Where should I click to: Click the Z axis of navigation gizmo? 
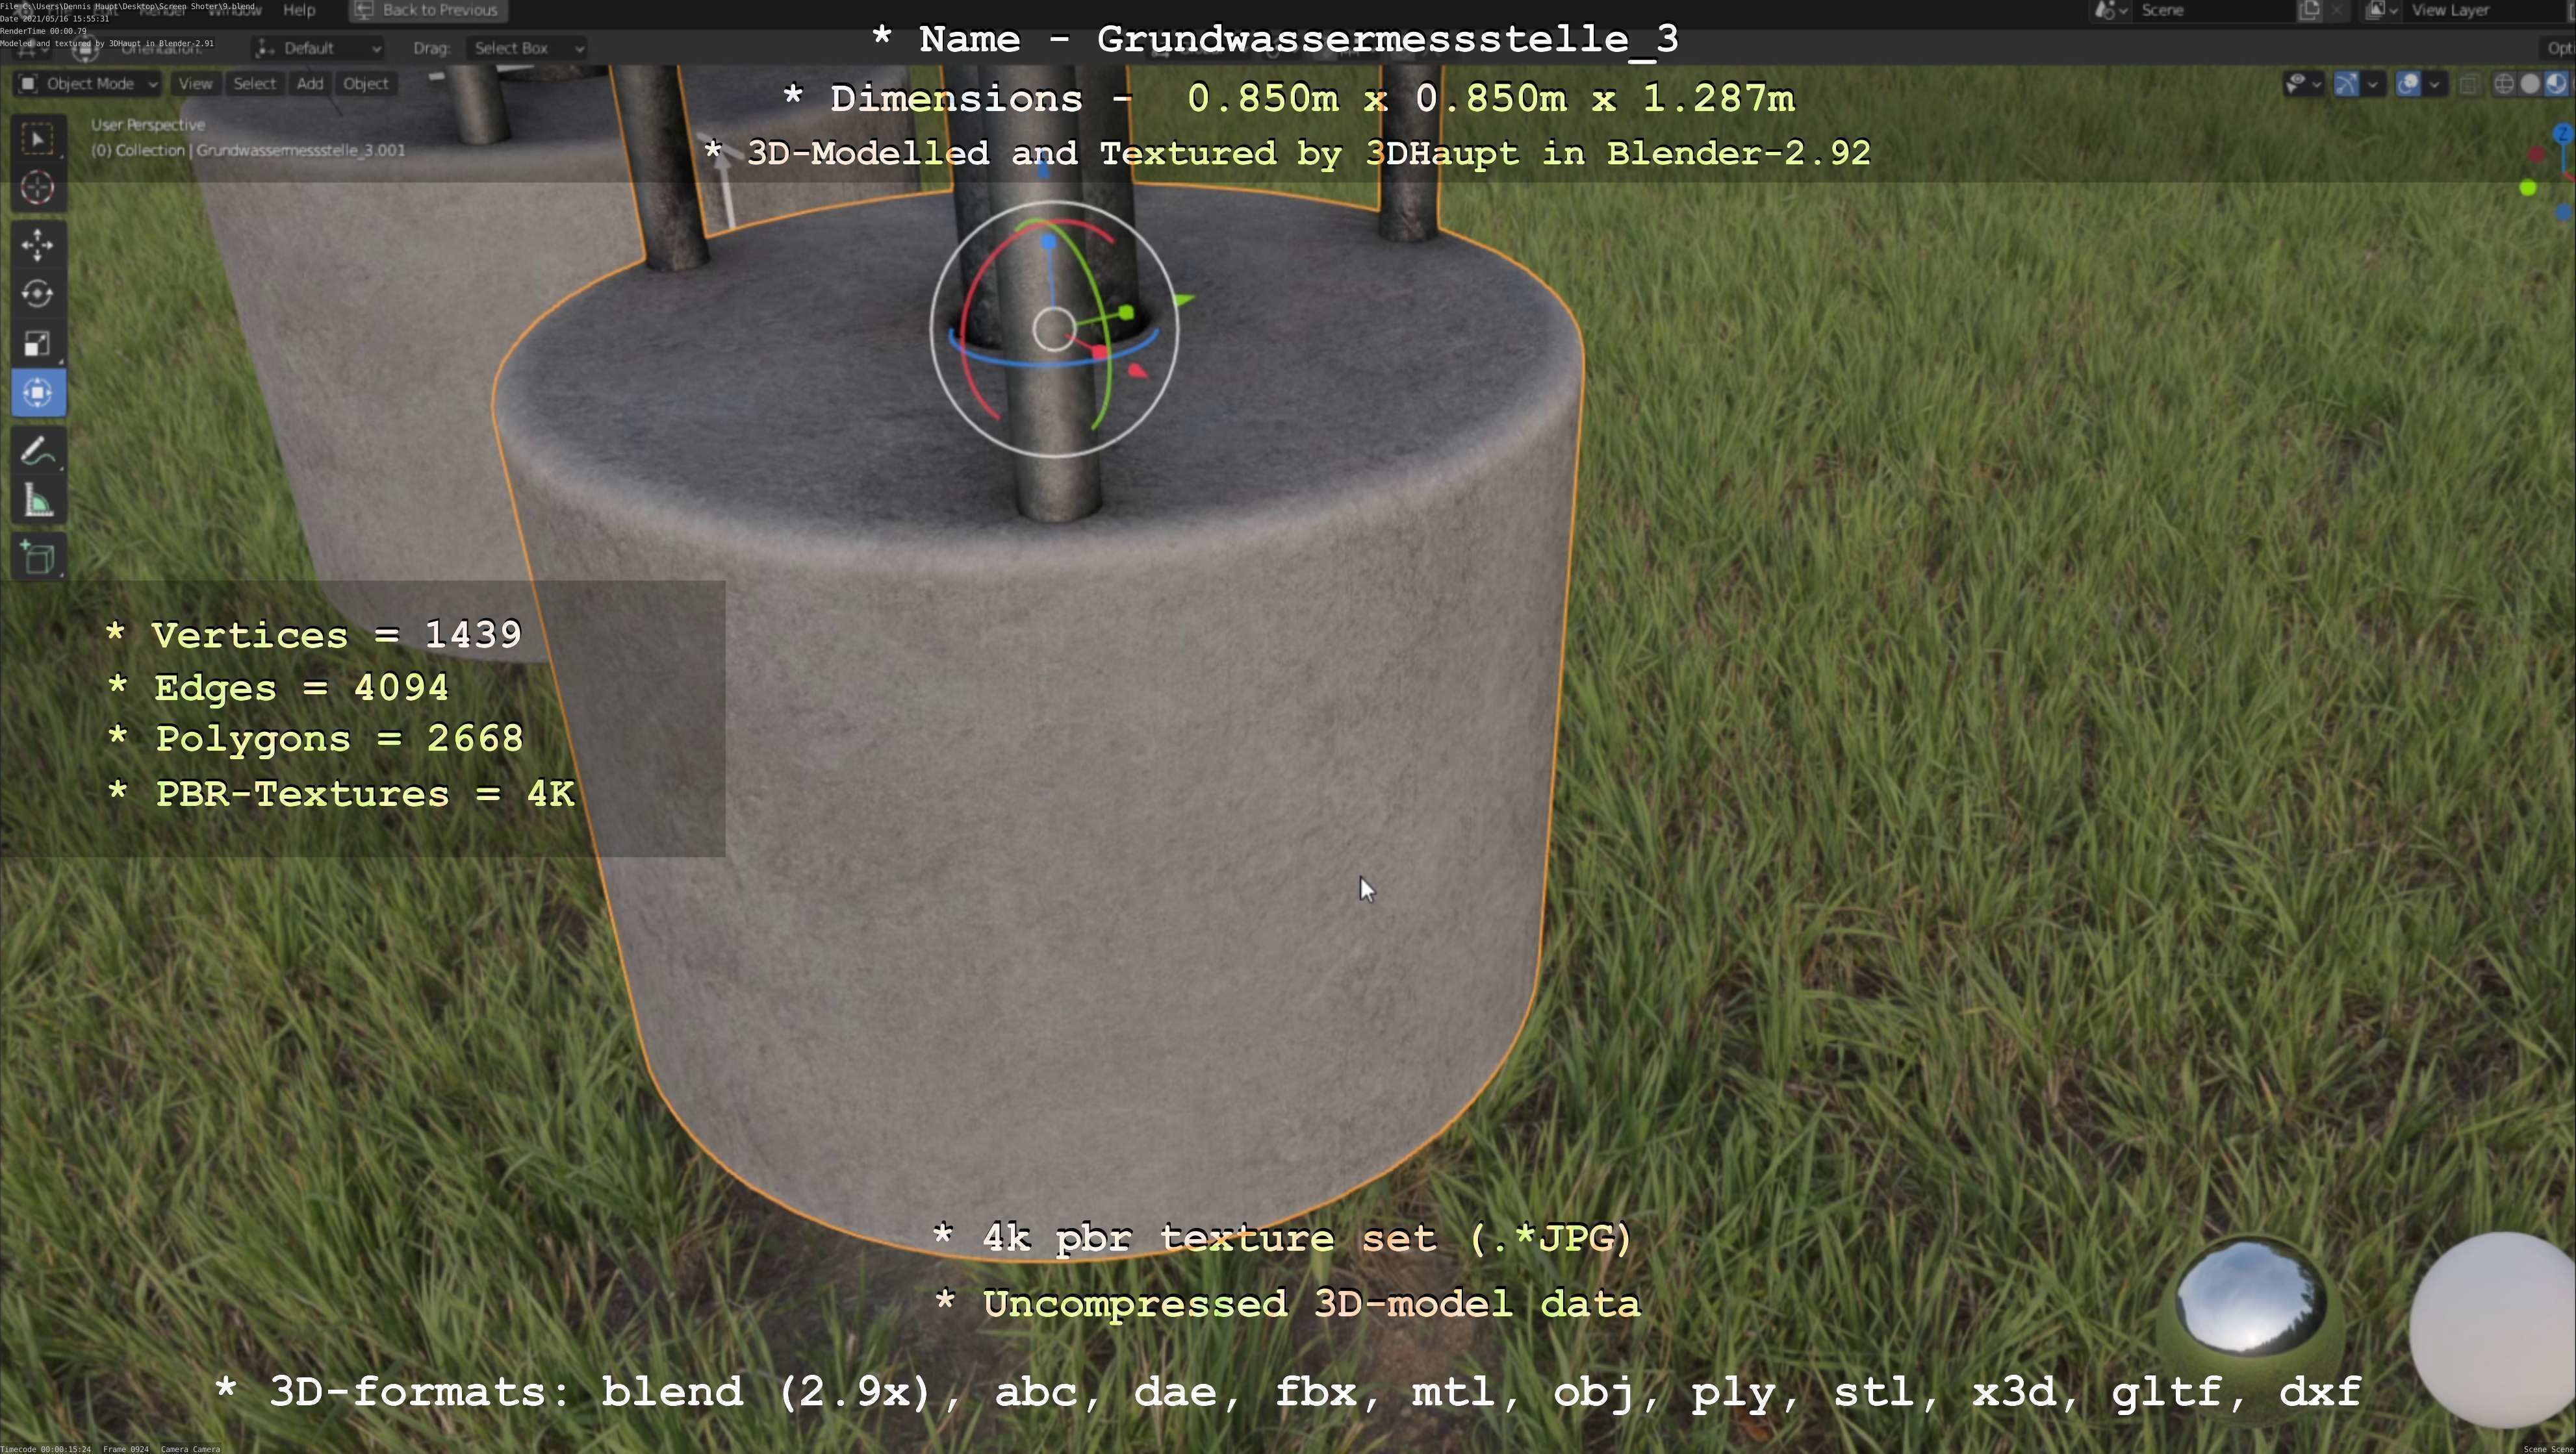[2562, 135]
